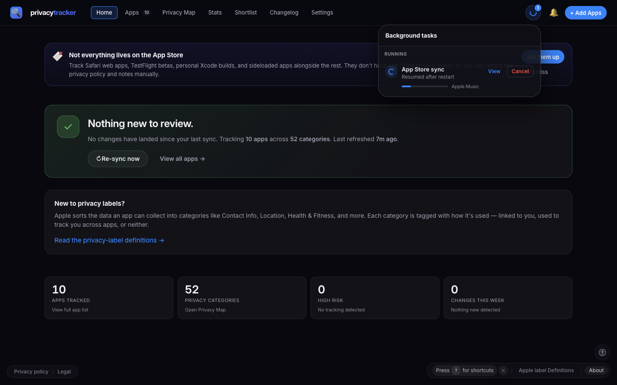Open the Changes This Week stat card
The height and width of the screenshot is (385, 617).
[508, 298]
